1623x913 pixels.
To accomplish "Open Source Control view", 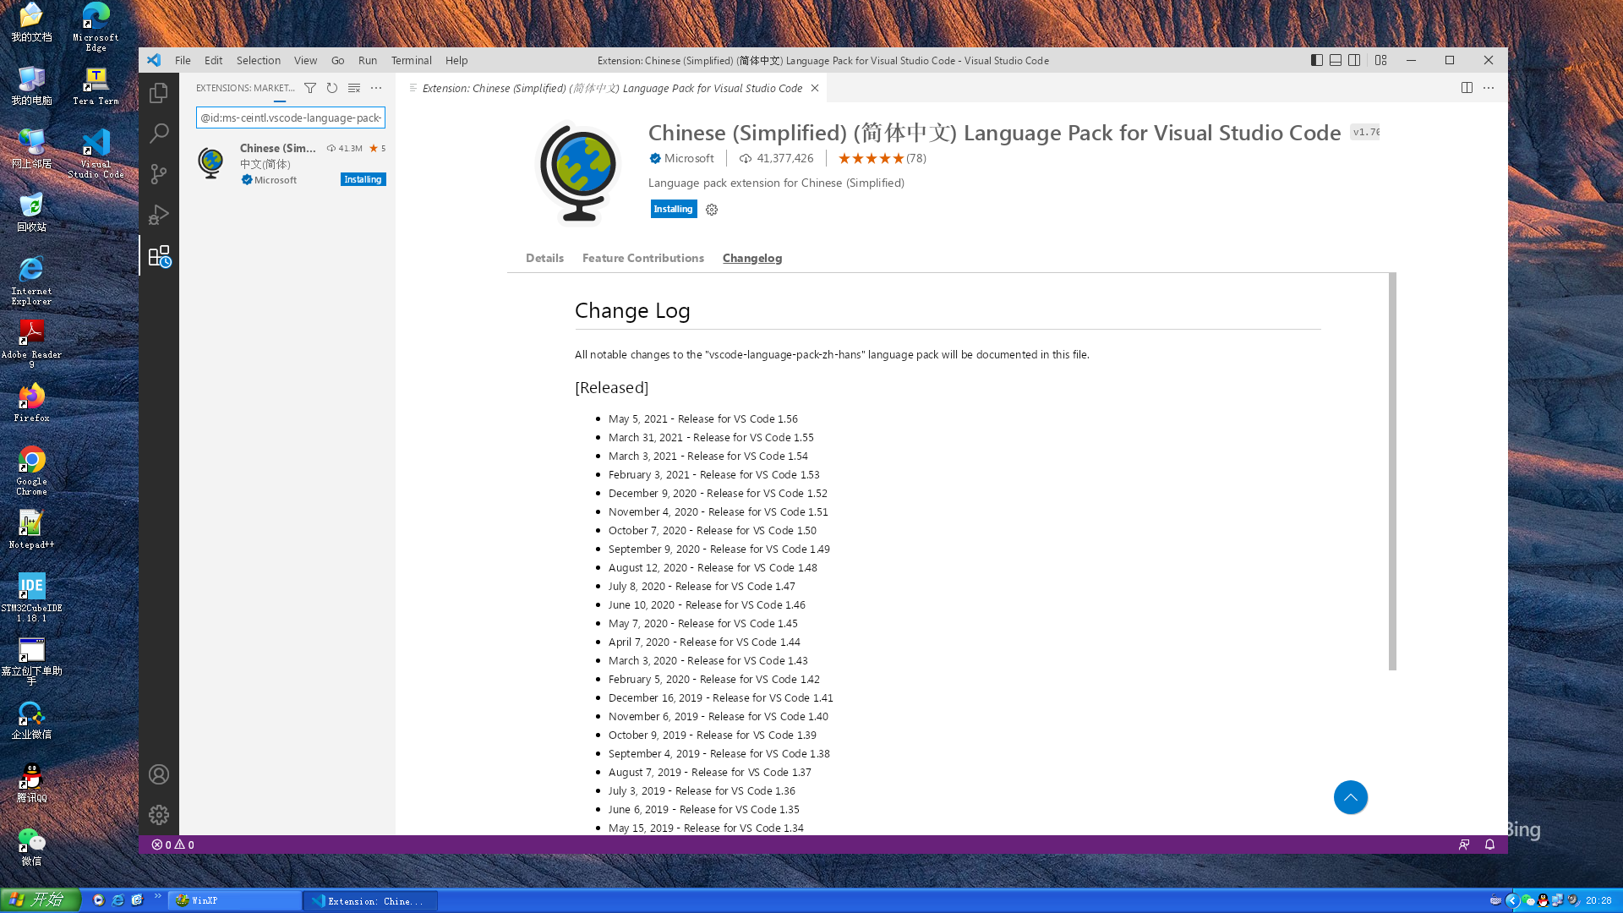I will 159,174.
